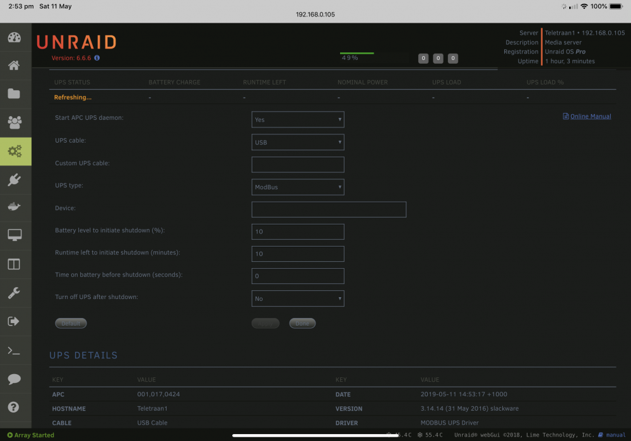Image resolution: width=631 pixels, height=441 pixels.
Task: Launch the terminal prompt icon
Action: pos(14,351)
